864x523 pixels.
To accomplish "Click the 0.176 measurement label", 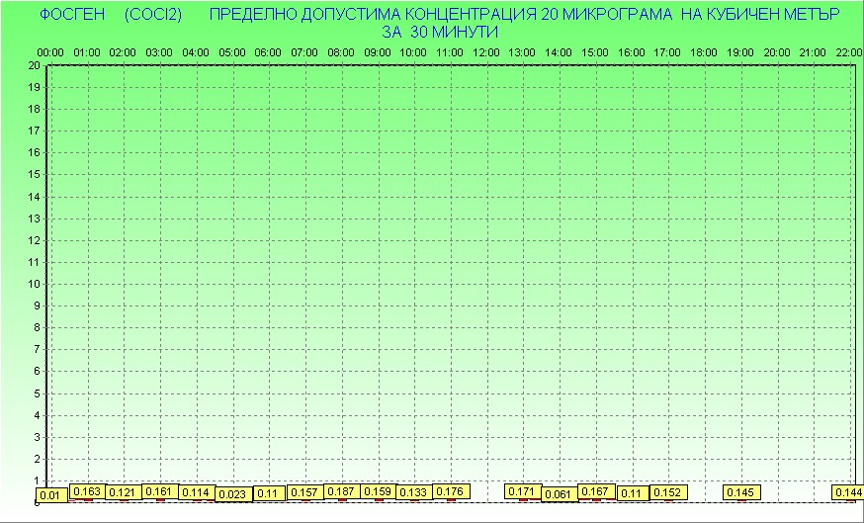I will pyautogui.click(x=450, y=491).
